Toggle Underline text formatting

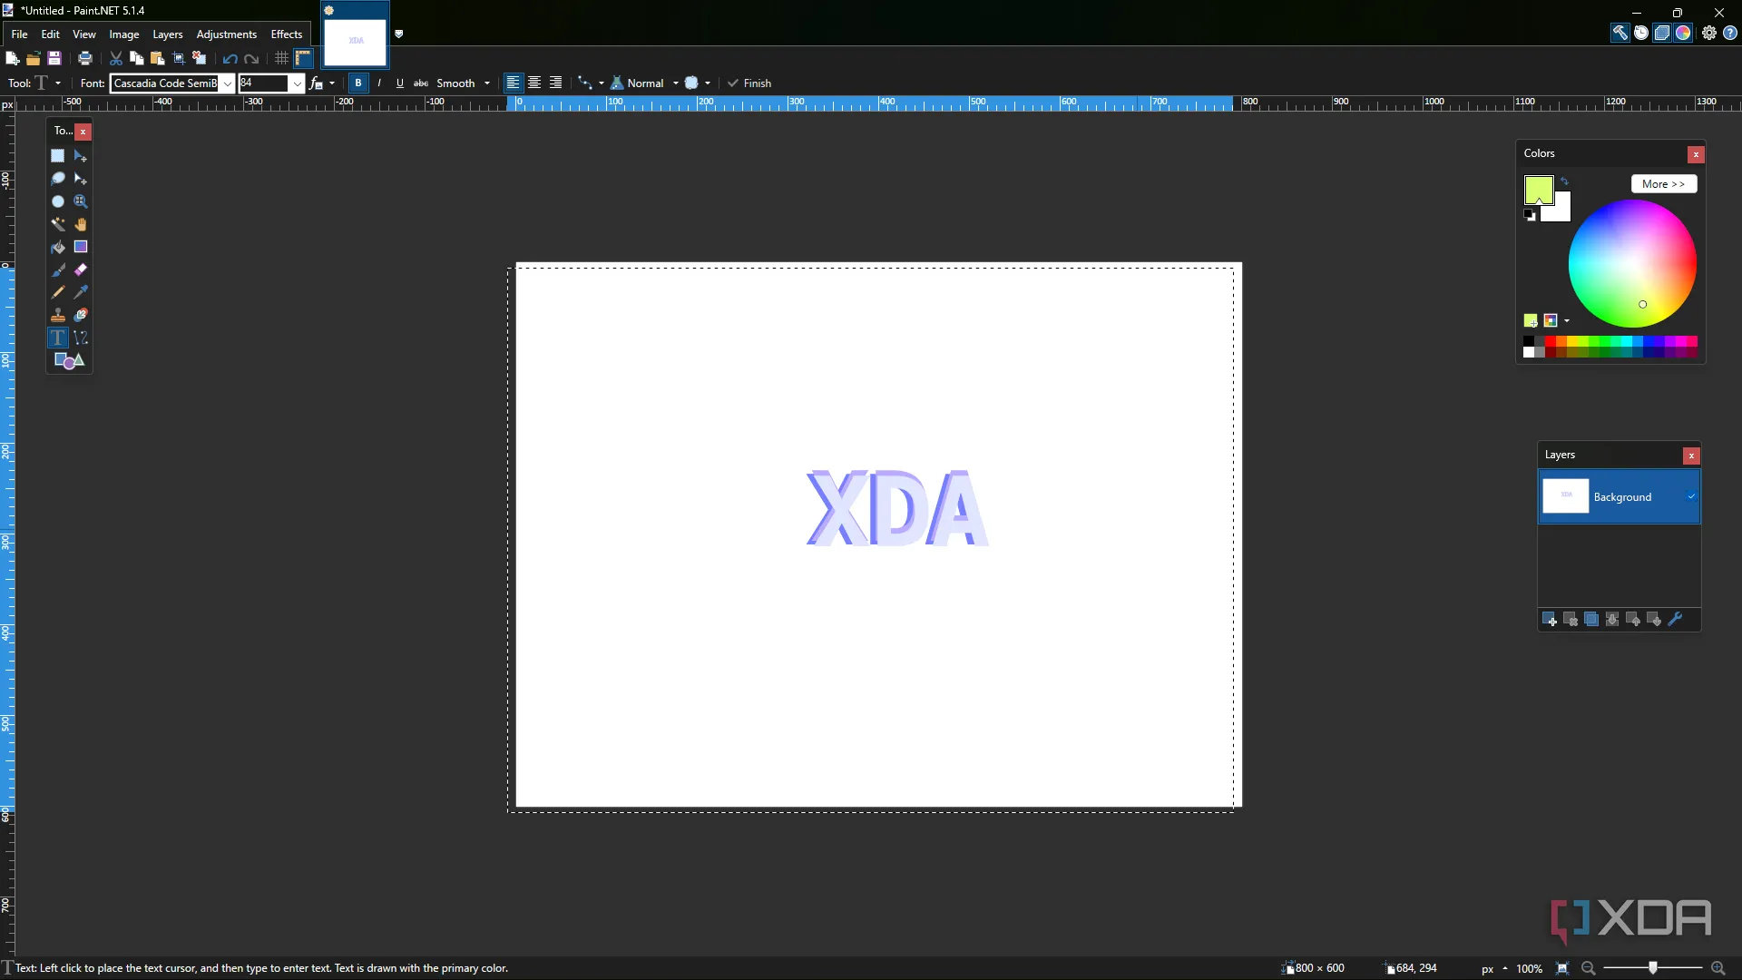[x=400, y=83]
